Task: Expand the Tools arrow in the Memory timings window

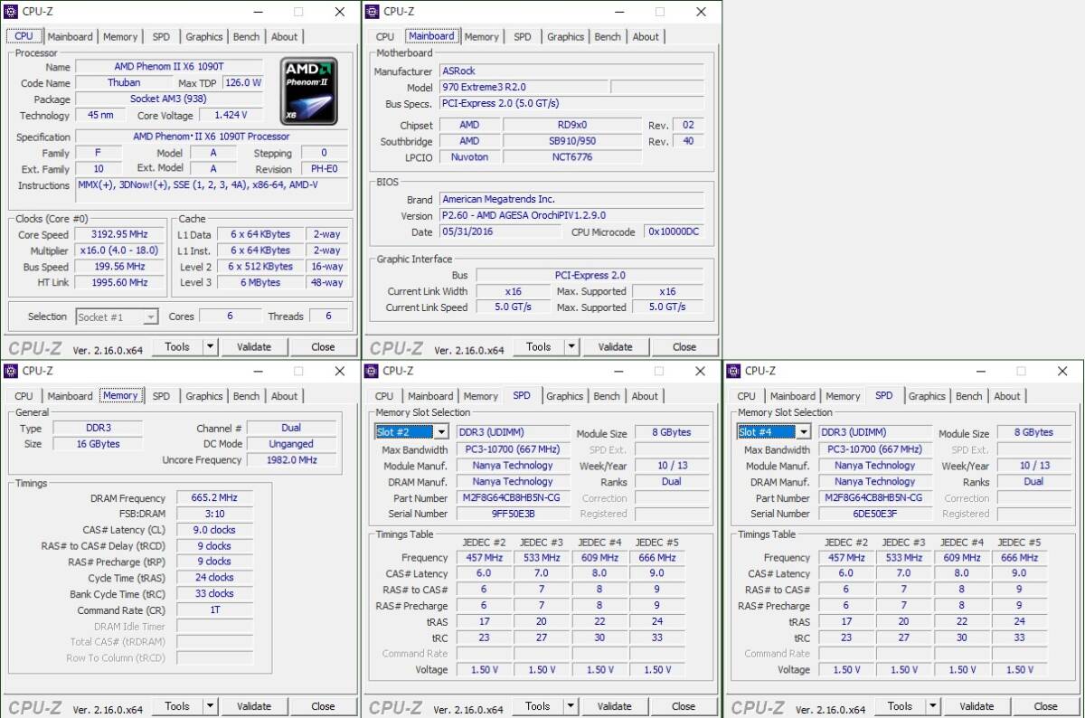Action: click(x=210, y=706)
